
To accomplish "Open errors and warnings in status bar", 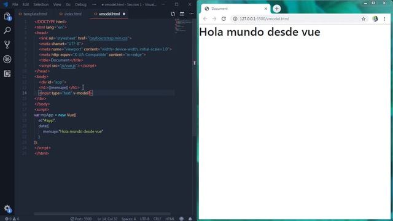I will click(x=12, y=219).
